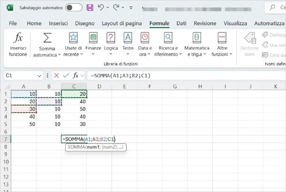Open the Finanze function library
The height and width of the screenshot is (192, 286).
93,44
